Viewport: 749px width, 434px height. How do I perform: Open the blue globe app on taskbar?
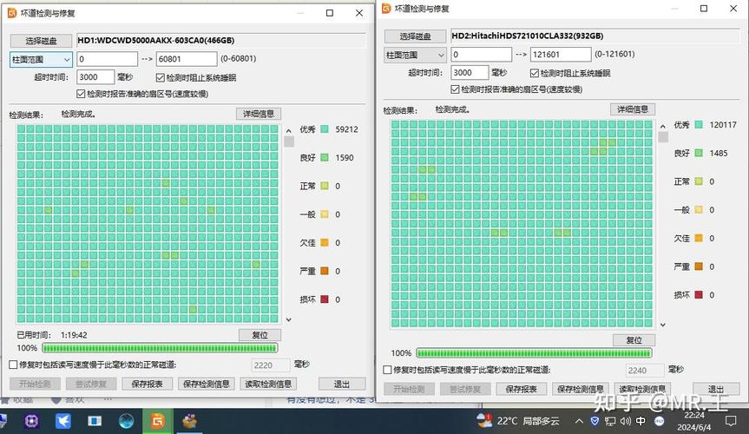[126, 421]
